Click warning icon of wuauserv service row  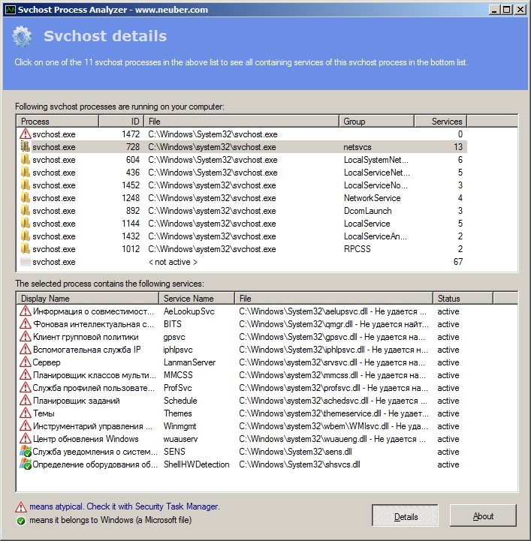pyautogui.click(x=26, y=439)
